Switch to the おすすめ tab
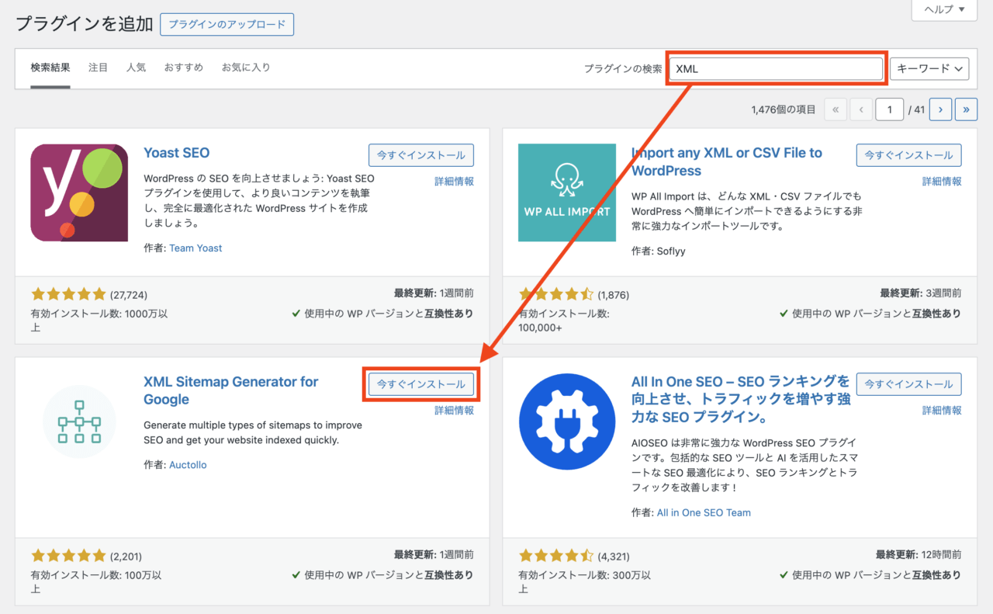Viewport: 993px width, 614px height. 184,68
